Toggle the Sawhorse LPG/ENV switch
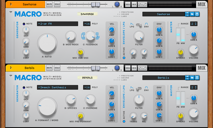 click(x=139, y=25)
